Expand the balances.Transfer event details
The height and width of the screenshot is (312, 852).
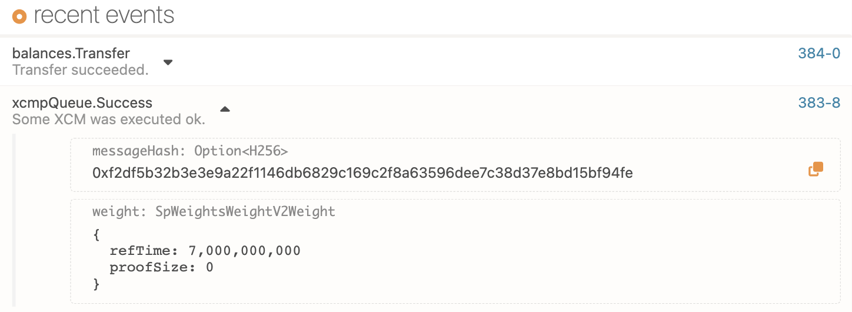(x=168, y=62)
